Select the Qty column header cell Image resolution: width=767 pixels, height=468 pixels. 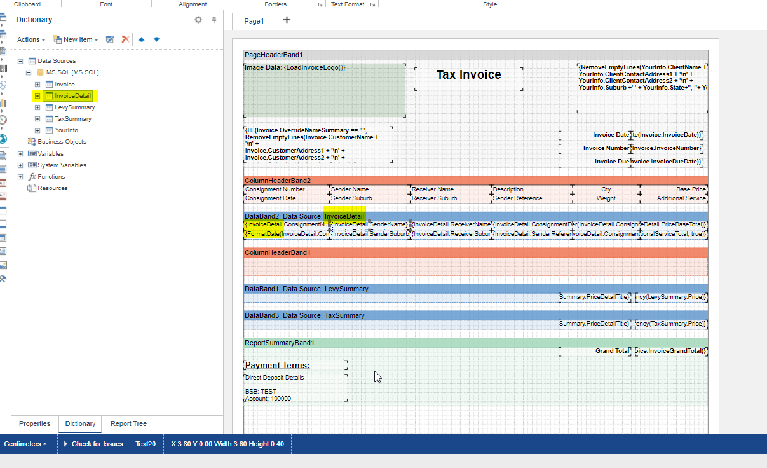coord(606,189)
